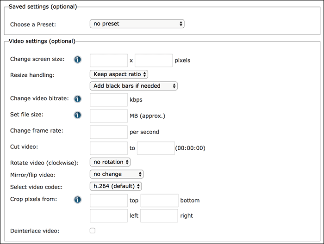Click the file size MB input field
Viewport: 324px width, 244px height.
109,116
